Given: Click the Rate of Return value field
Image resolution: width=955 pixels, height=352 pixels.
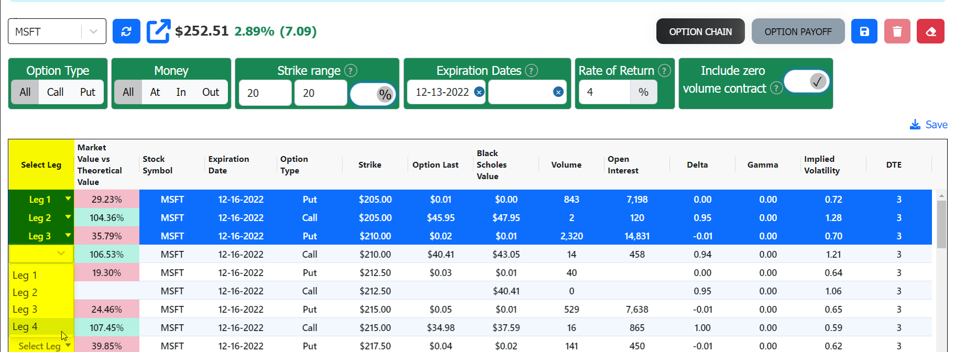Looking at the screenshot, I should (604, 92).
